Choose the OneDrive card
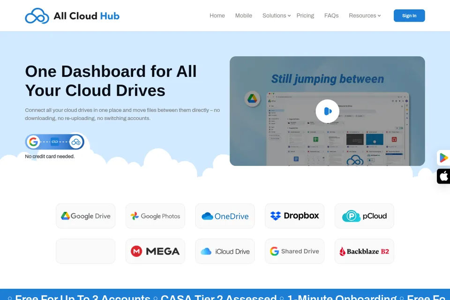Screen dimensions: 450x300 point(225,216)
